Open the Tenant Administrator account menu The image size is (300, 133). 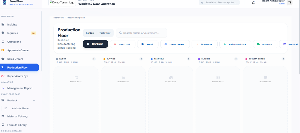pos(273,2)
